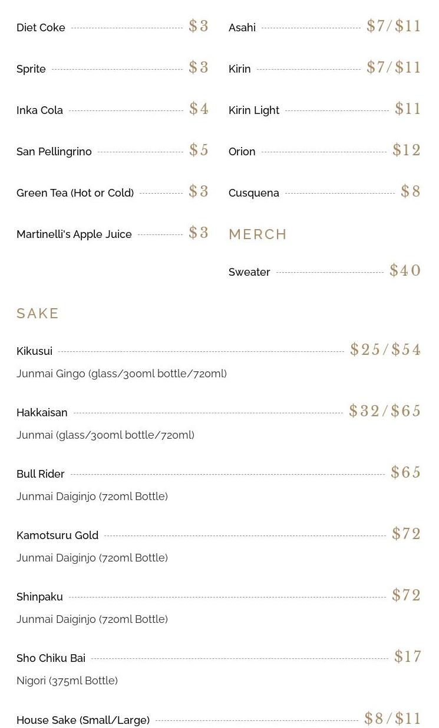Click the Hakkaisan sake name
439x728 pixels.
[x=42, y=413]
